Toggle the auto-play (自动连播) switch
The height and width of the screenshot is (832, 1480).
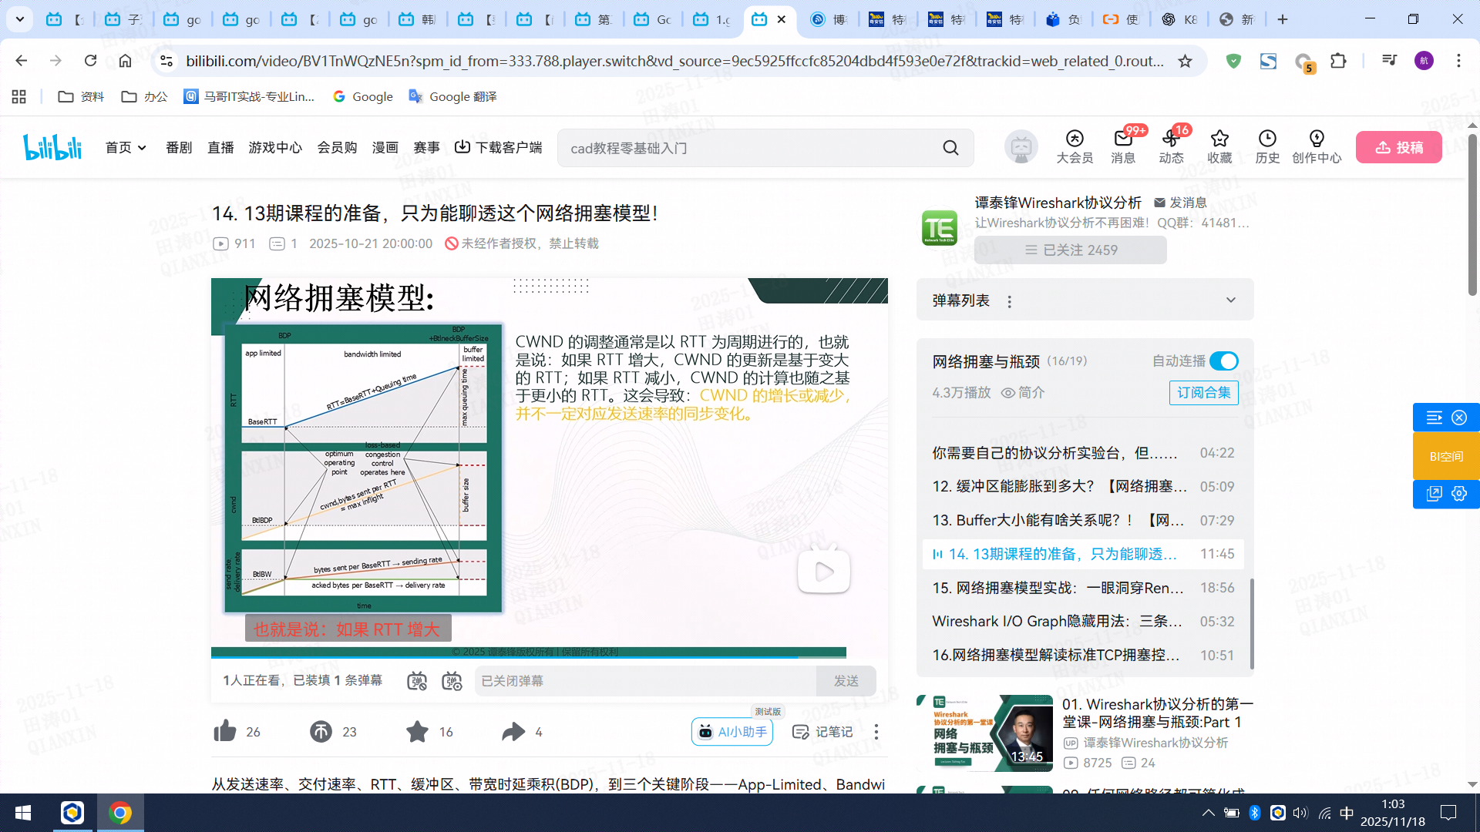pyautogui.click(x=1223, y=361)
